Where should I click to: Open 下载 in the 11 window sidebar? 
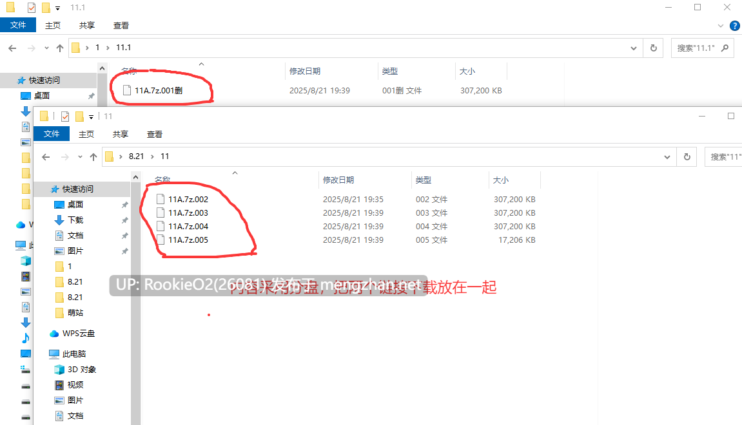coord(75,220)
